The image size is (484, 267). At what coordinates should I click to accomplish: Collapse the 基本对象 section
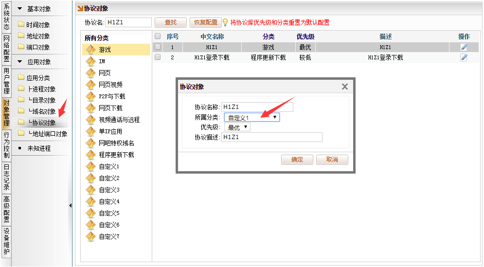tap(19, 9)
